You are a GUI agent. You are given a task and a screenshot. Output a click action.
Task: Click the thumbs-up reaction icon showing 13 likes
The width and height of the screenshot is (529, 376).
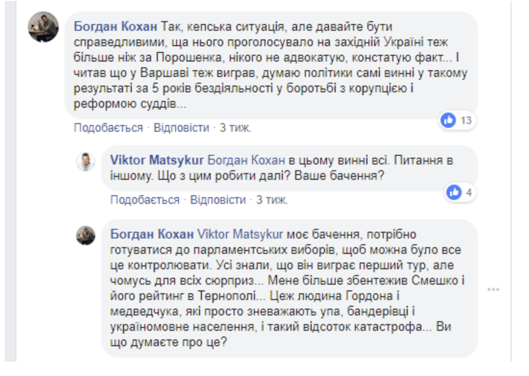pos(448,121)
